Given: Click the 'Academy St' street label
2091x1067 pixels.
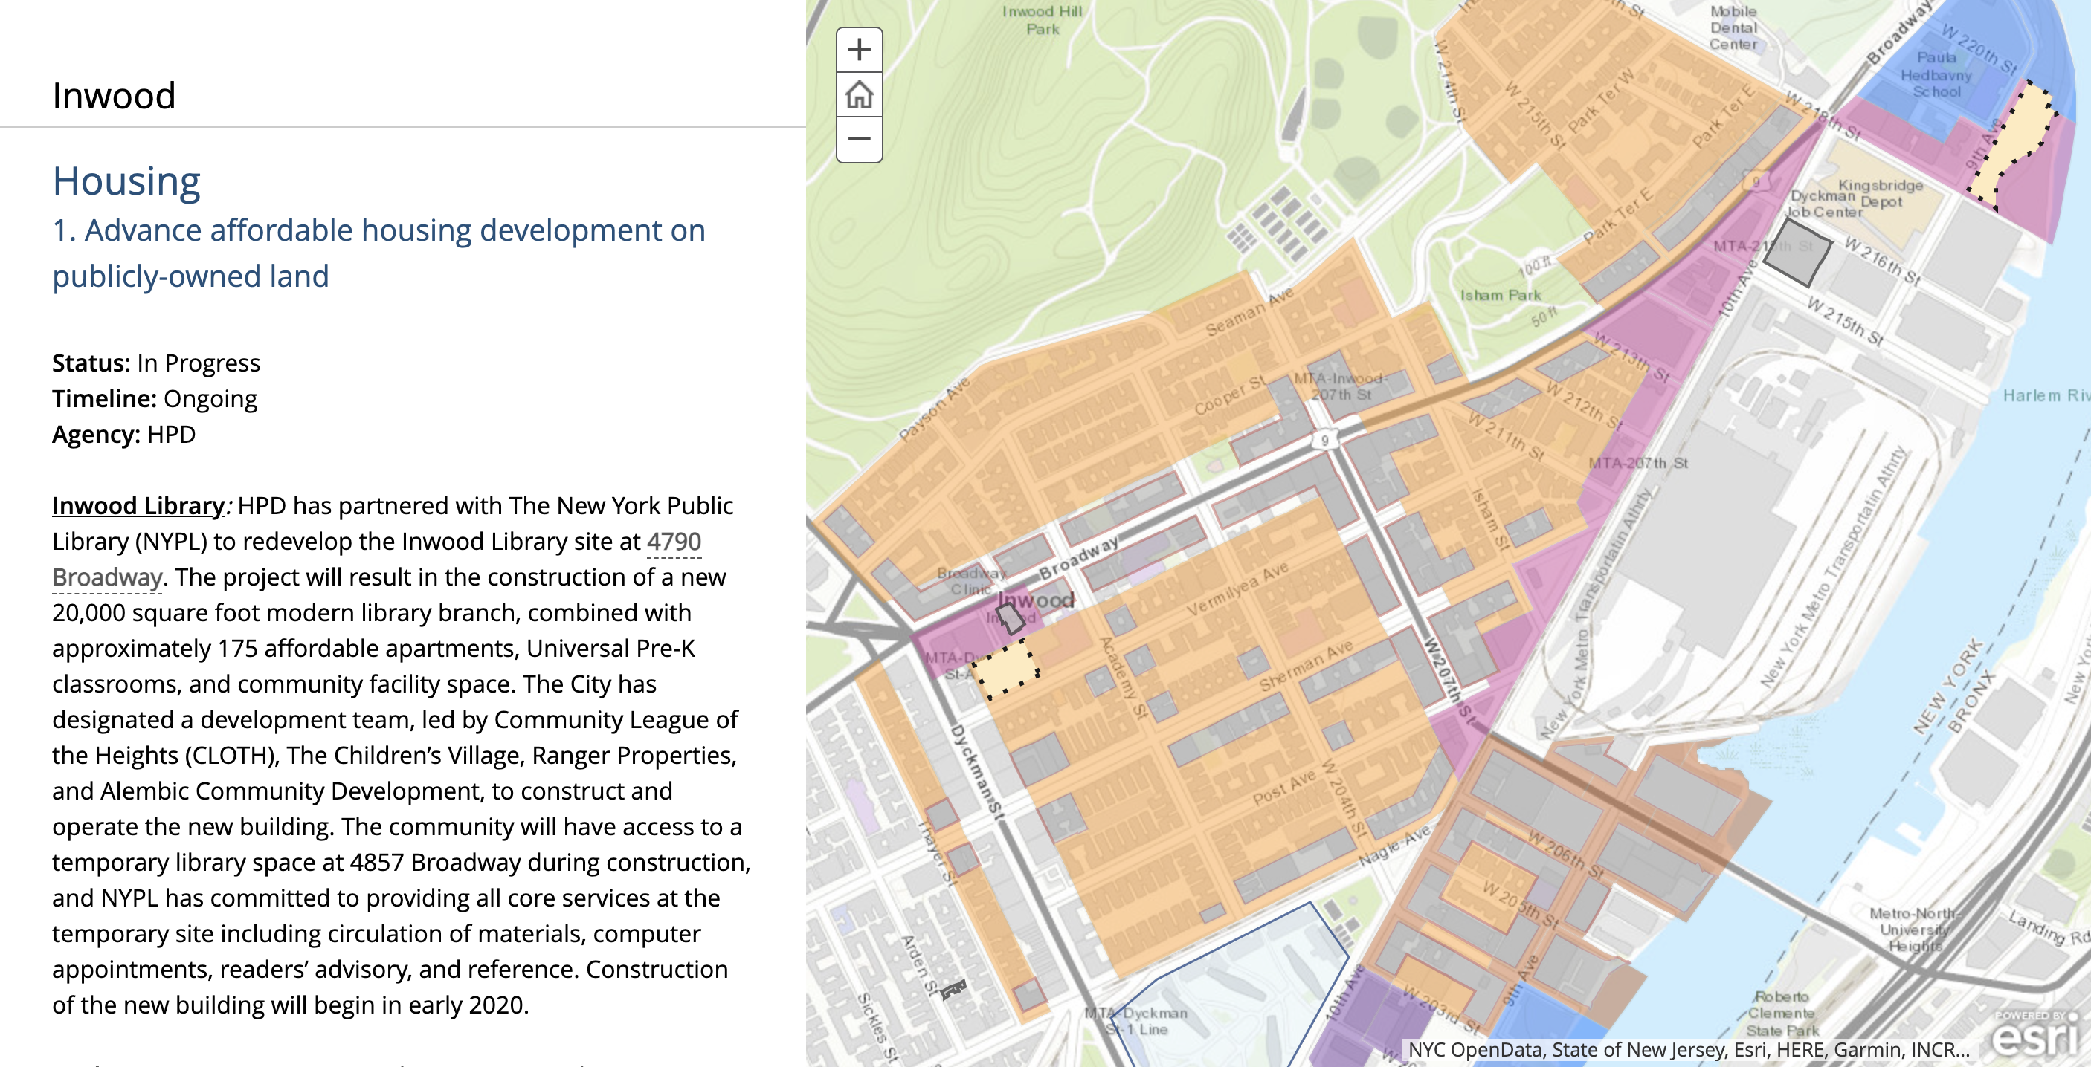Looking at the screenshot, I should [1124, 678].
